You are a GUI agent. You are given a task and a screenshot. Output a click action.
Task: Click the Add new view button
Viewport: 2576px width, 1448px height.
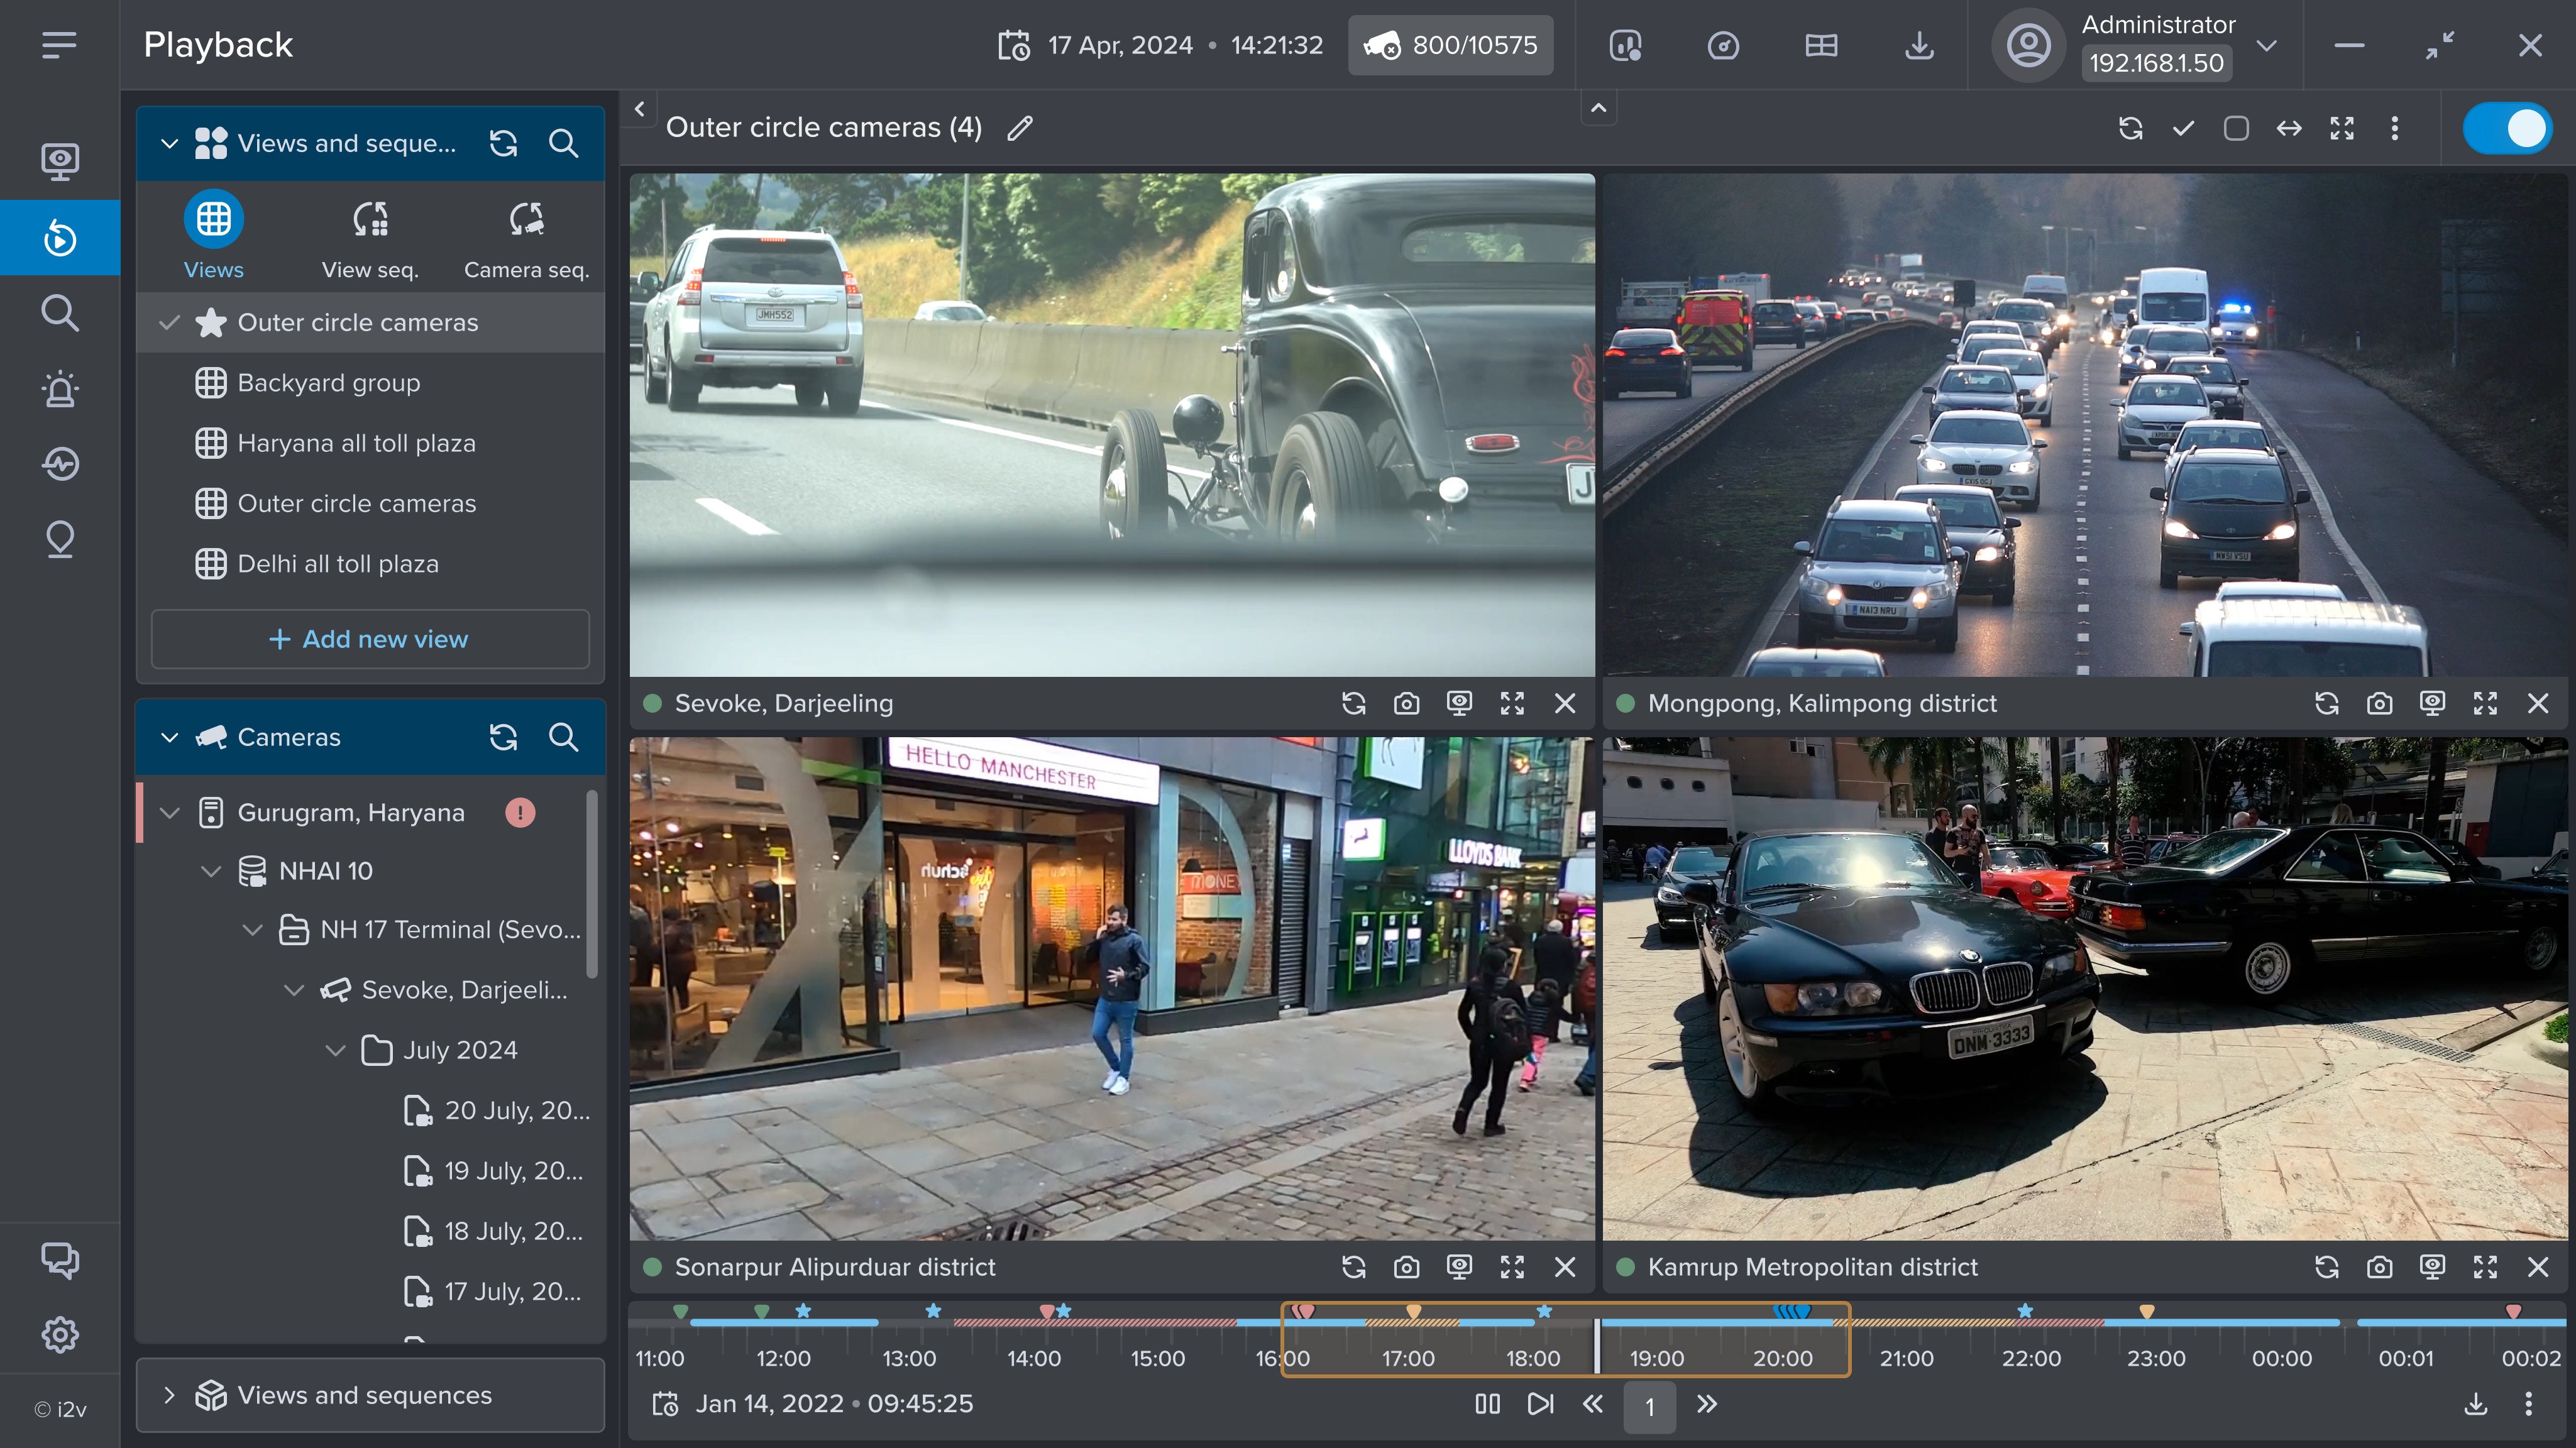tap(370, 639)
